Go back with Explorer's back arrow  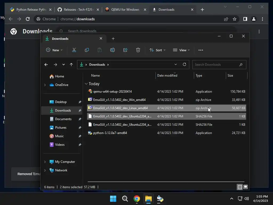click(x=46, y=65)
